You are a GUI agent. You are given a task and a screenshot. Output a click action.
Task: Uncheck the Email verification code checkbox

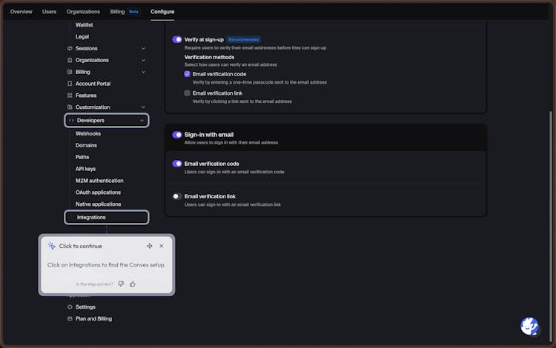click(188, 74)
